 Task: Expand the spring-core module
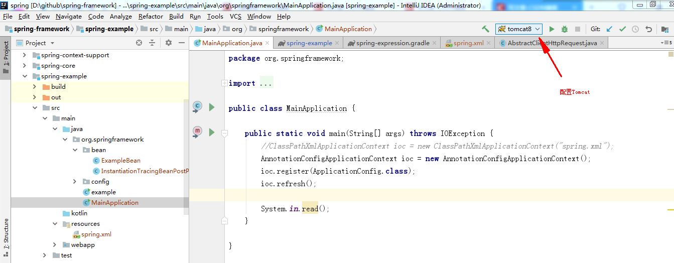25,66
